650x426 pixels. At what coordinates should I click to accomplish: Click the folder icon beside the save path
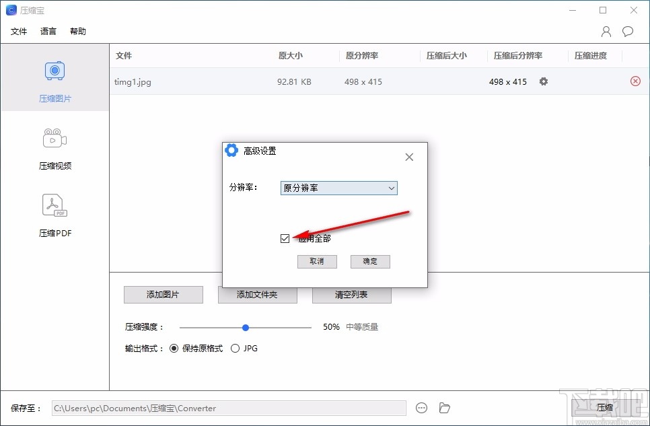point(444,408)
